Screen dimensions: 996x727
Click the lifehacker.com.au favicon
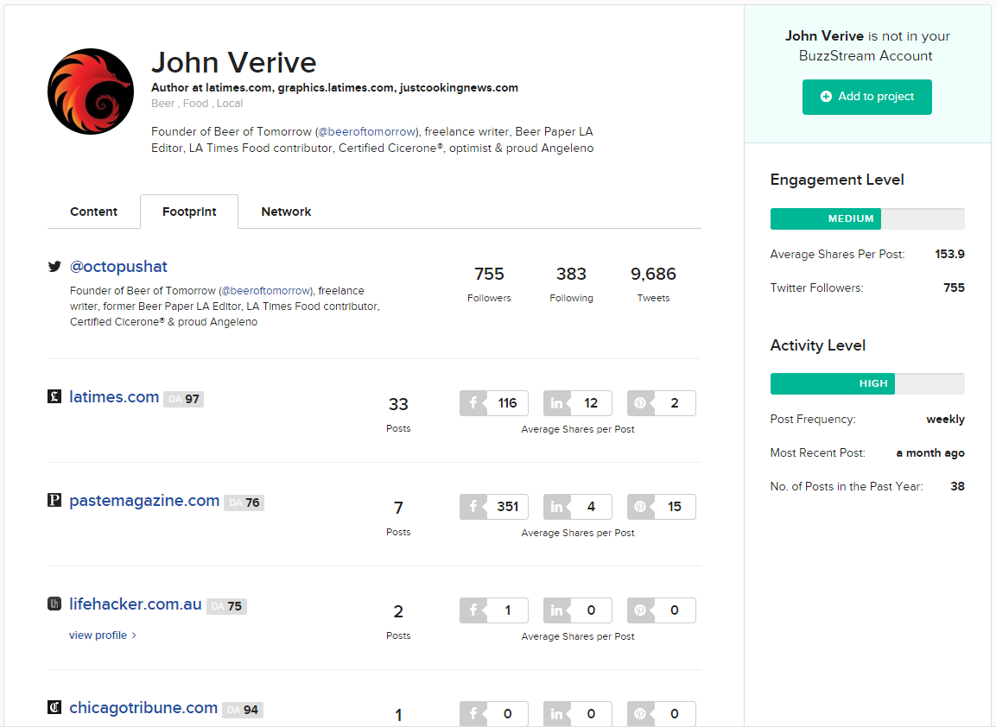54,604
